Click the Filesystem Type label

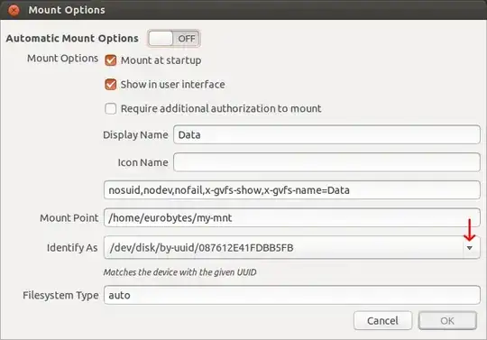60,295
